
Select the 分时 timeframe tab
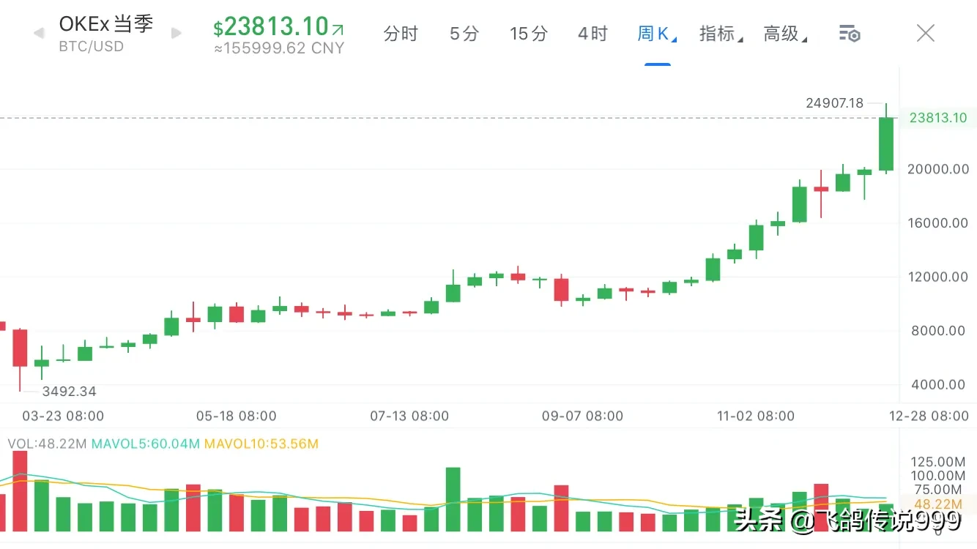(401, 34)
